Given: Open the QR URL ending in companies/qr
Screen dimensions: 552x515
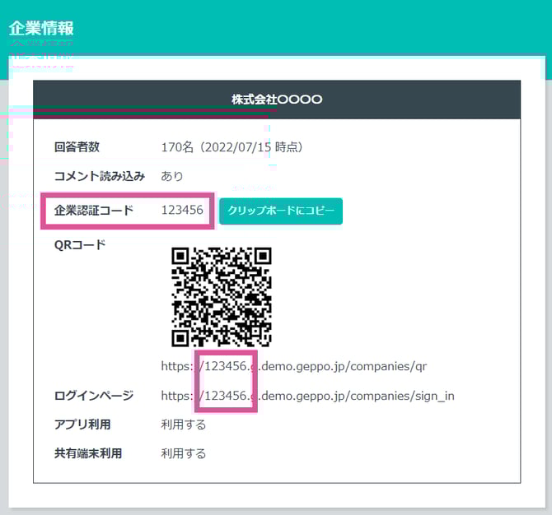Looking at the screenshot, I should pos(293,365).
